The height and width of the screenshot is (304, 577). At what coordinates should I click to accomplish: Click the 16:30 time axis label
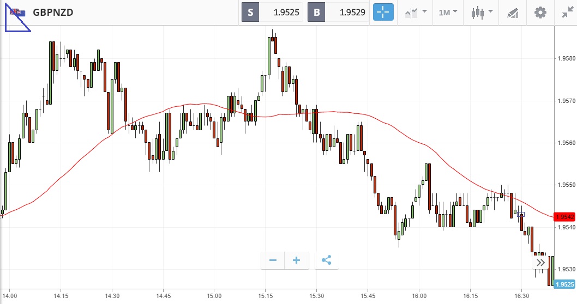tap(521, 296)
